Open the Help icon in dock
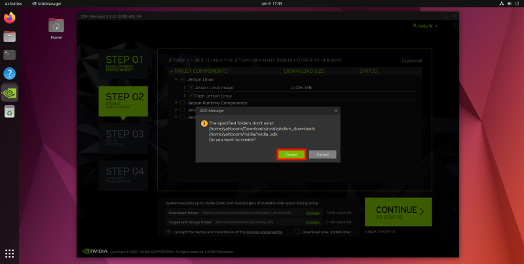 pos(10,73)
